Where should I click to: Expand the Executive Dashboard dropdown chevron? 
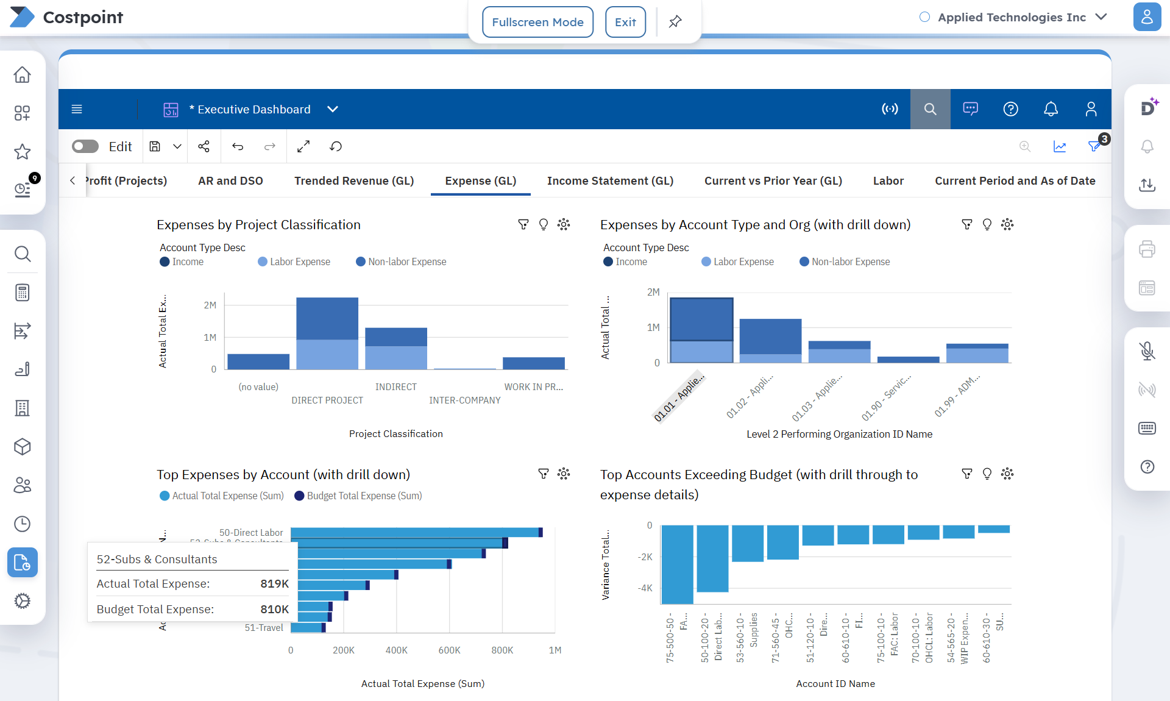pyautogui.click(x=333, y=109)
